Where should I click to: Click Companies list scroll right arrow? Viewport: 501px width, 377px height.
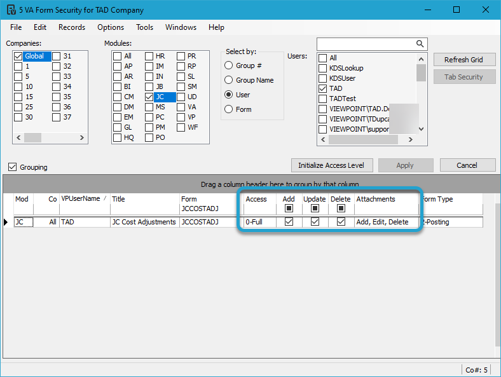[82, 138]
